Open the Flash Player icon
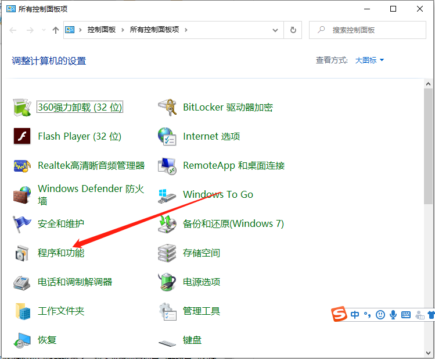This screenshot has height=359, width=435. tap(22, 136)
